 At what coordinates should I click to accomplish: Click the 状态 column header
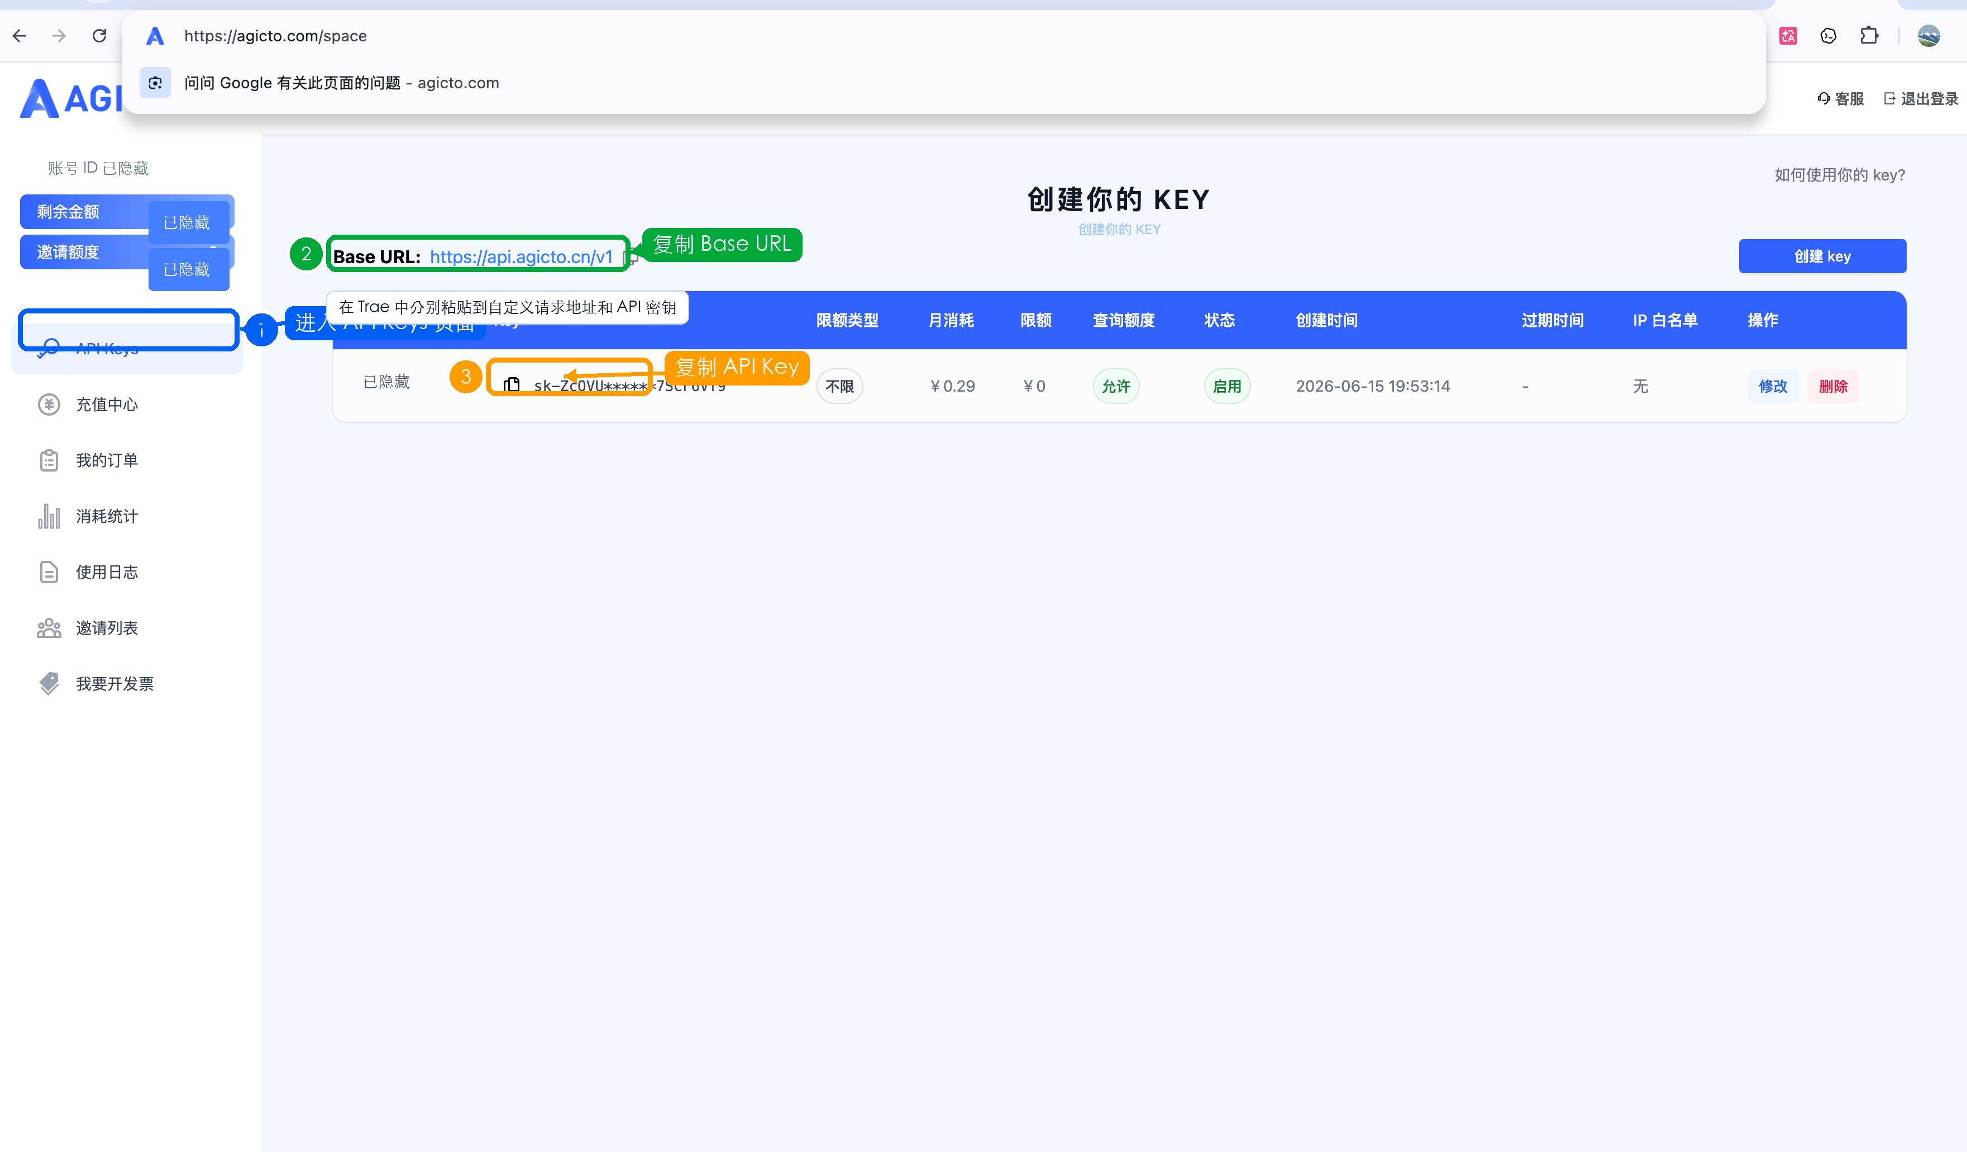(1219, 320)
